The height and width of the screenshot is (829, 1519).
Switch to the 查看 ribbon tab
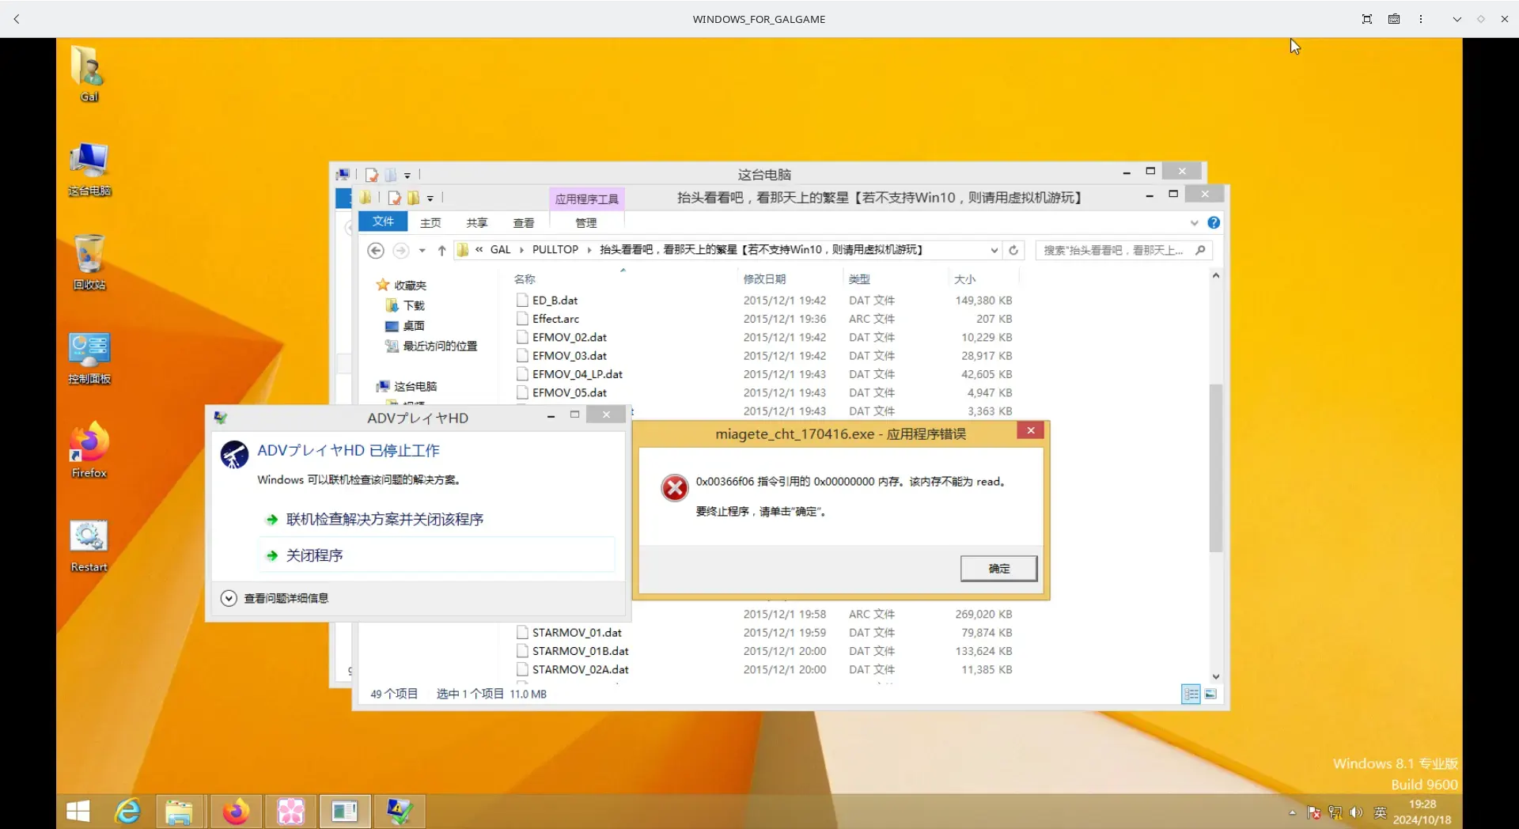pos(524,223)
